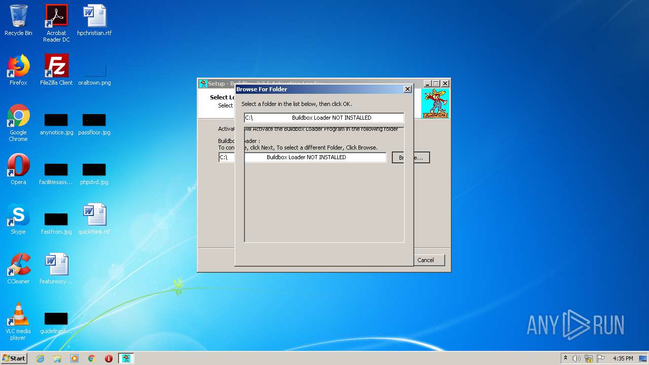Viewport: 649px width, 365px height.
Task: Select featuressy... document on desktop
Action: pos(56,269)
